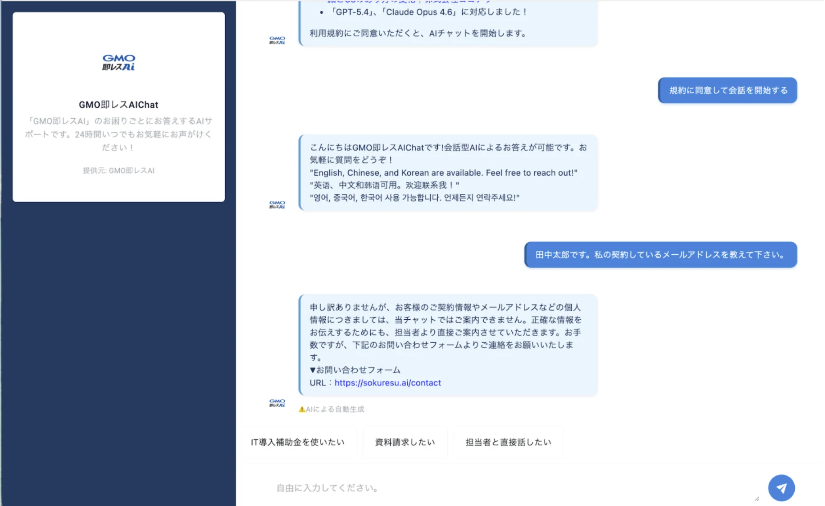Click the paper plane send button
The image size is (825, 506).
(781, 488)
